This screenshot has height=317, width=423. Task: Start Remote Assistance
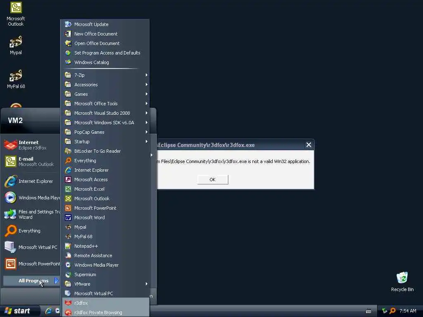(105, 255)
